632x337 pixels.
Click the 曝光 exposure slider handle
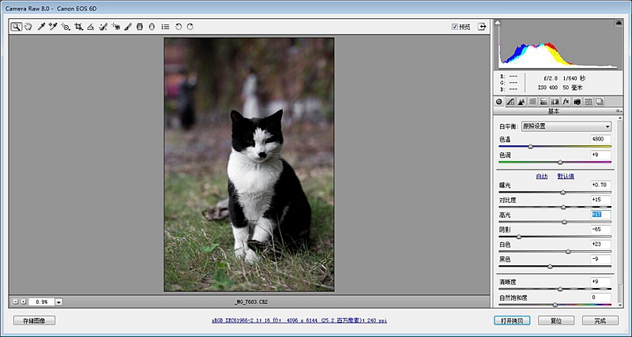pos(563,193)
